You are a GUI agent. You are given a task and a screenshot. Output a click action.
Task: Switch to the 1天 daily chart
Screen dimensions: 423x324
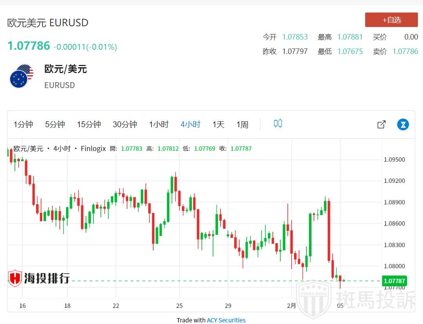tap(219, 124)
